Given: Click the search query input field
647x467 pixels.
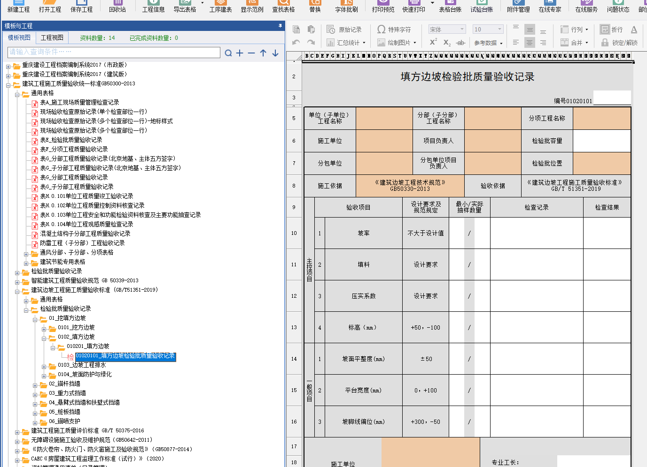Looking at the screenshot, I should [114, 52].
